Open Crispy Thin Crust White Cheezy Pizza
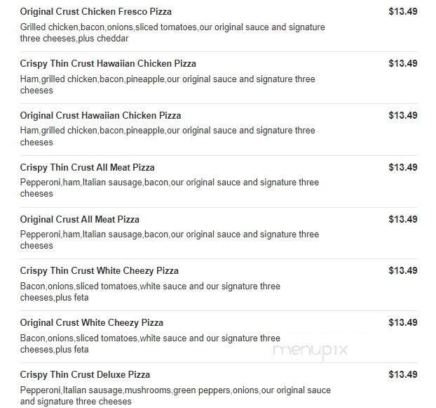This screenshot has height=408, width=436. pos(99,271)
